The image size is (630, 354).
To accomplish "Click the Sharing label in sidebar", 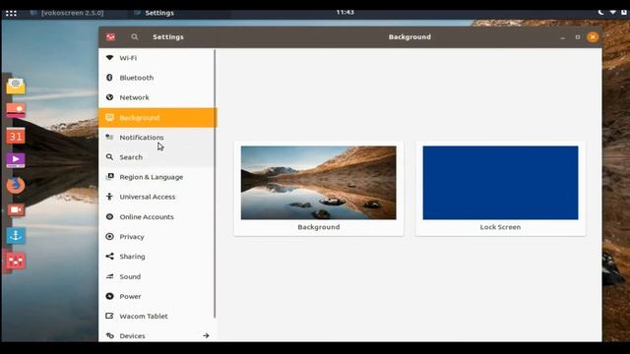I will (x=132, y=257).
